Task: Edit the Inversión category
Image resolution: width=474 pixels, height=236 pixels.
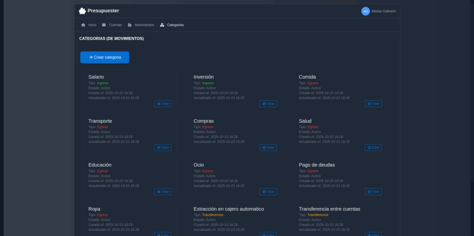Action: [x=268, y=104]
